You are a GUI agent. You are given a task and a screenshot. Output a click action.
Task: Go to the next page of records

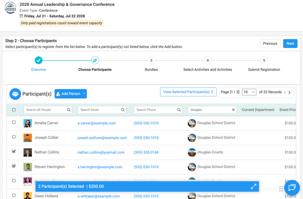(x=289, y=92)
